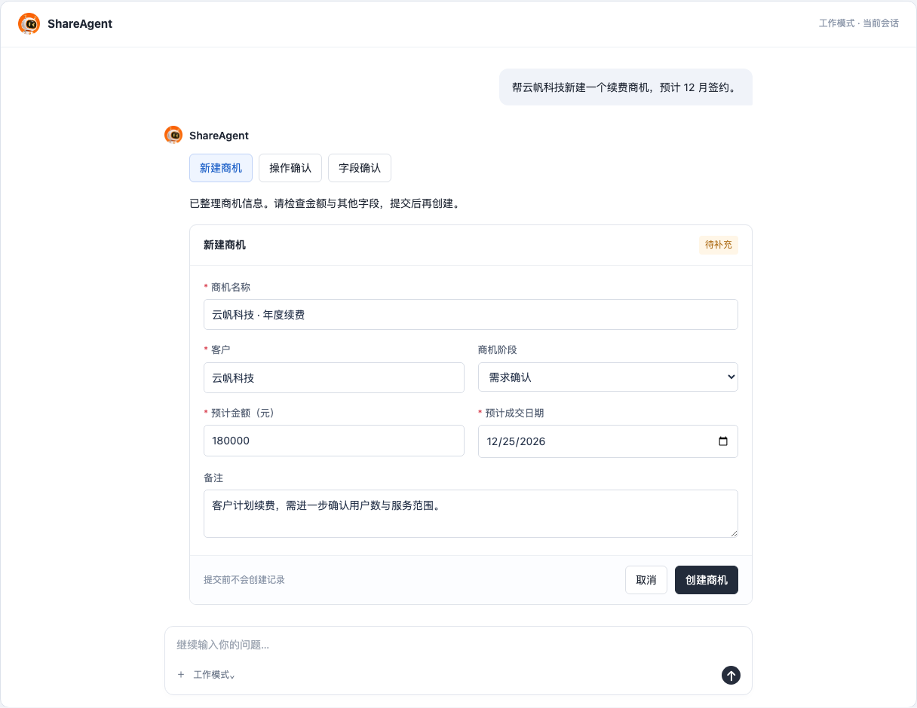Click the ShareAgent avatar beside the assistant reply
This screenshot has width=917, height=708.
(173, 135)
